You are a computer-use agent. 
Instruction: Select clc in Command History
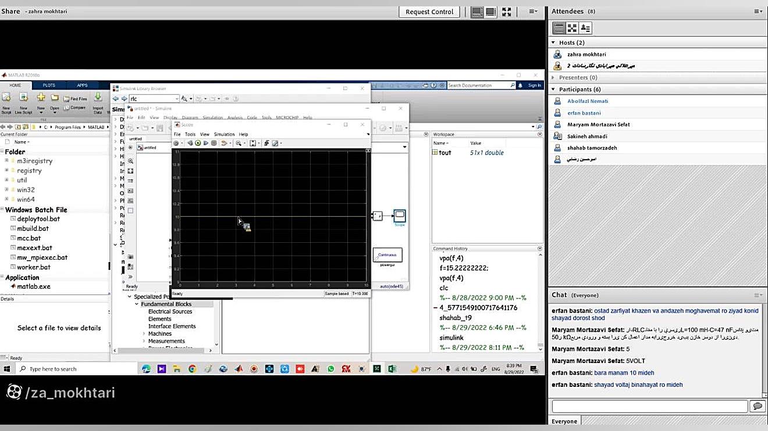444,288
